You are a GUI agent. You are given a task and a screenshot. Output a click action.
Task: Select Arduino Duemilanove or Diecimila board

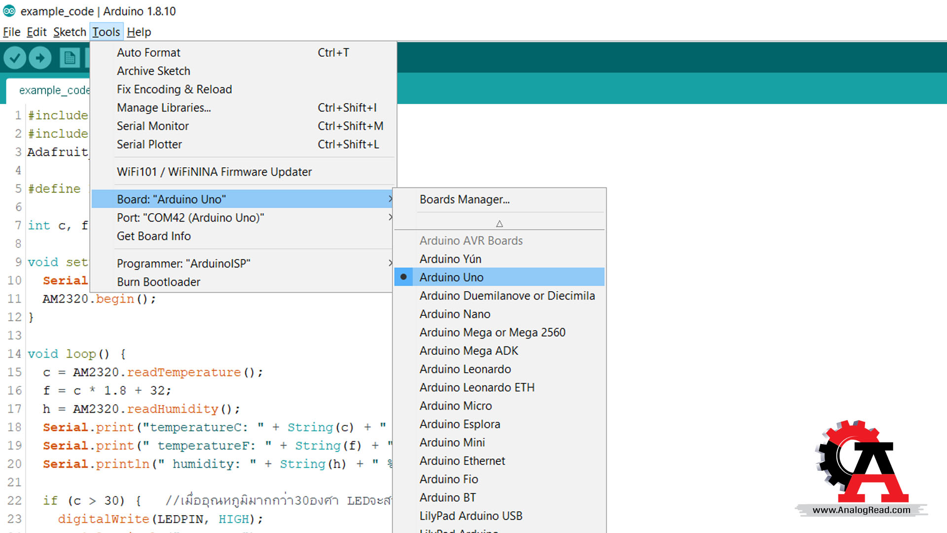499,296
